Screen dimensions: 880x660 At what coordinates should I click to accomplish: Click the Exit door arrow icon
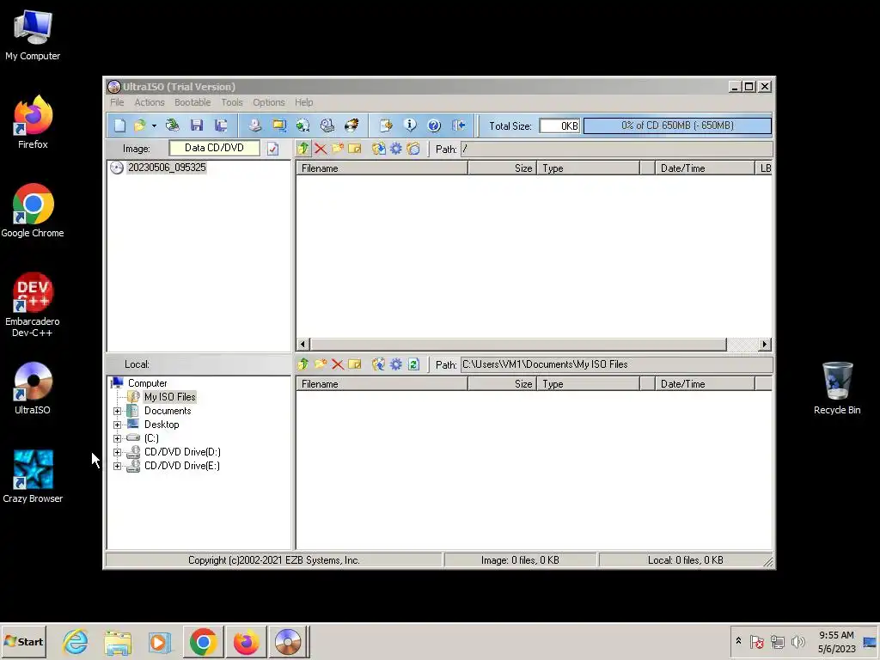coord(459,125)
